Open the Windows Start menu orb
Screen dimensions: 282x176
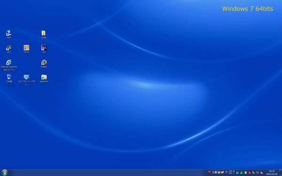coord(4,173)
